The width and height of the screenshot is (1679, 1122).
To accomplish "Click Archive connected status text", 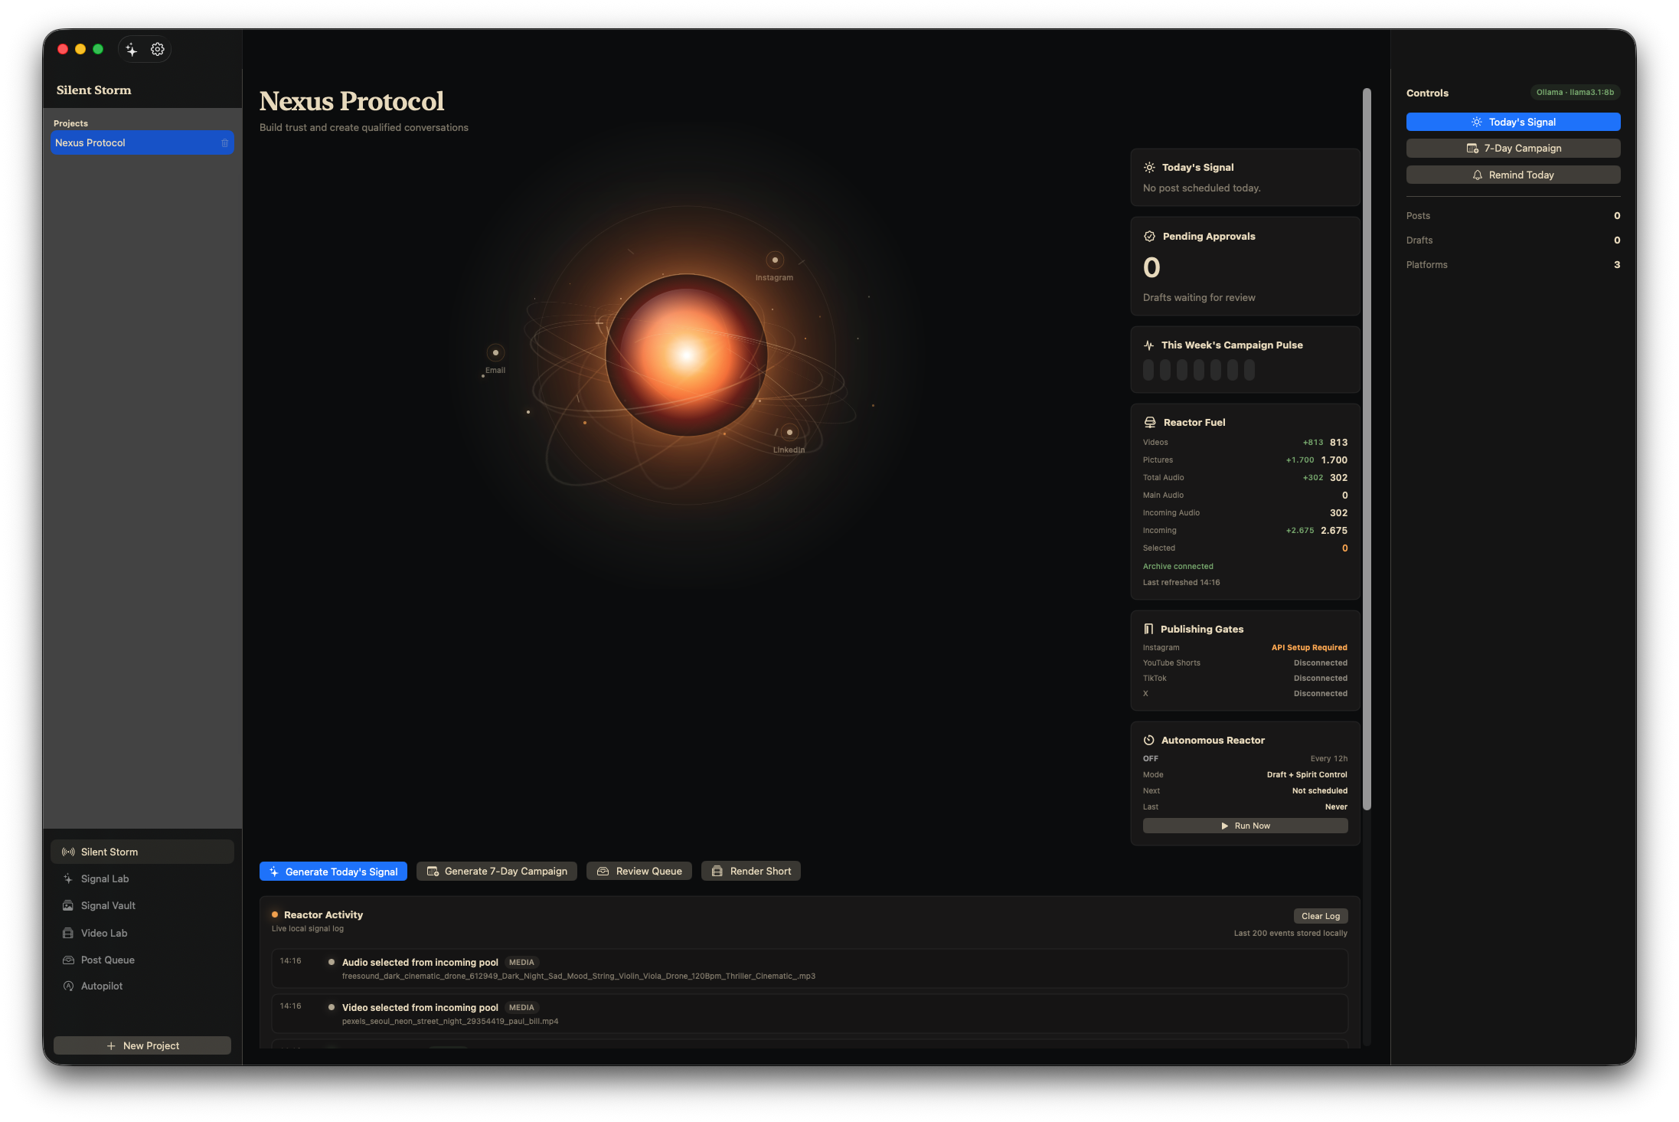I will (x=1178, y=567).
